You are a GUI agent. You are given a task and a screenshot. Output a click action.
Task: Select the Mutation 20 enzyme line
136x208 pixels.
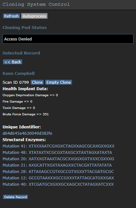pos(58,159)
